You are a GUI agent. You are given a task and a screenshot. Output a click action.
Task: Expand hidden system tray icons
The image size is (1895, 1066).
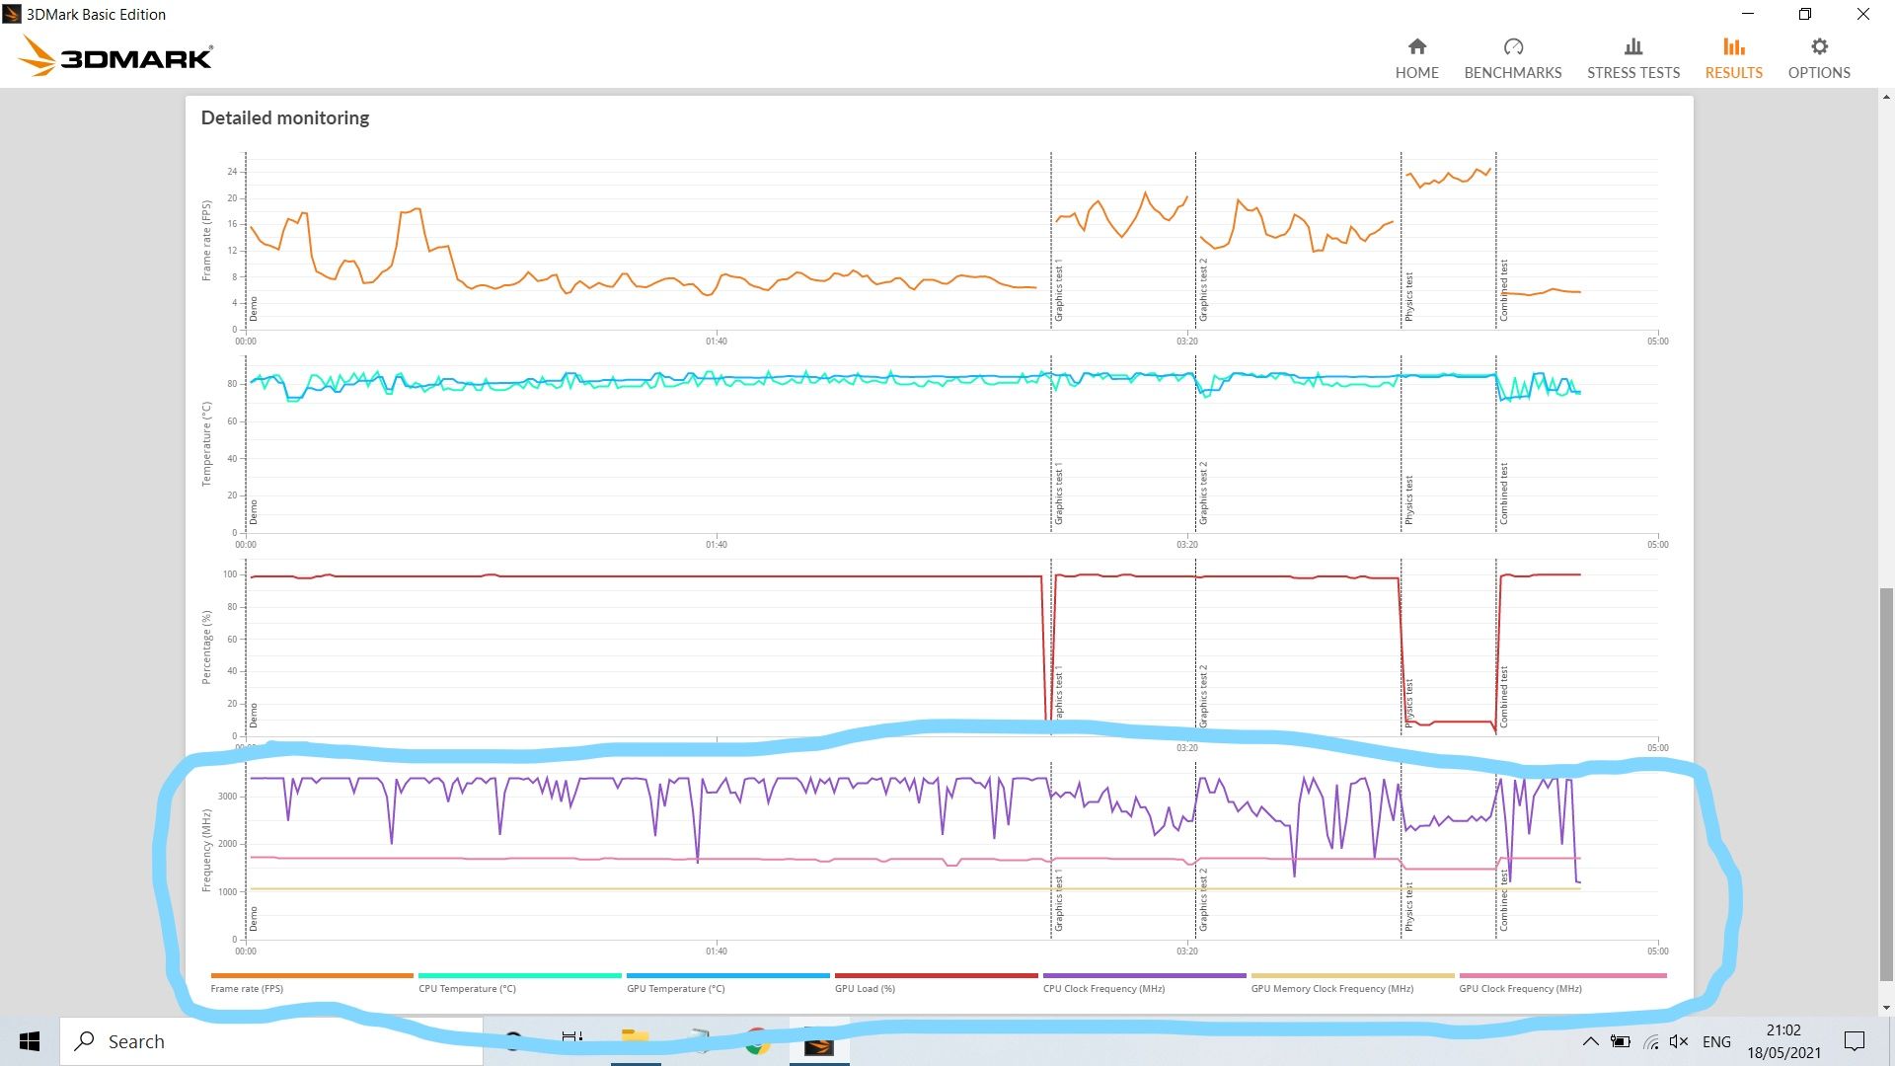click(1589, 1041)
